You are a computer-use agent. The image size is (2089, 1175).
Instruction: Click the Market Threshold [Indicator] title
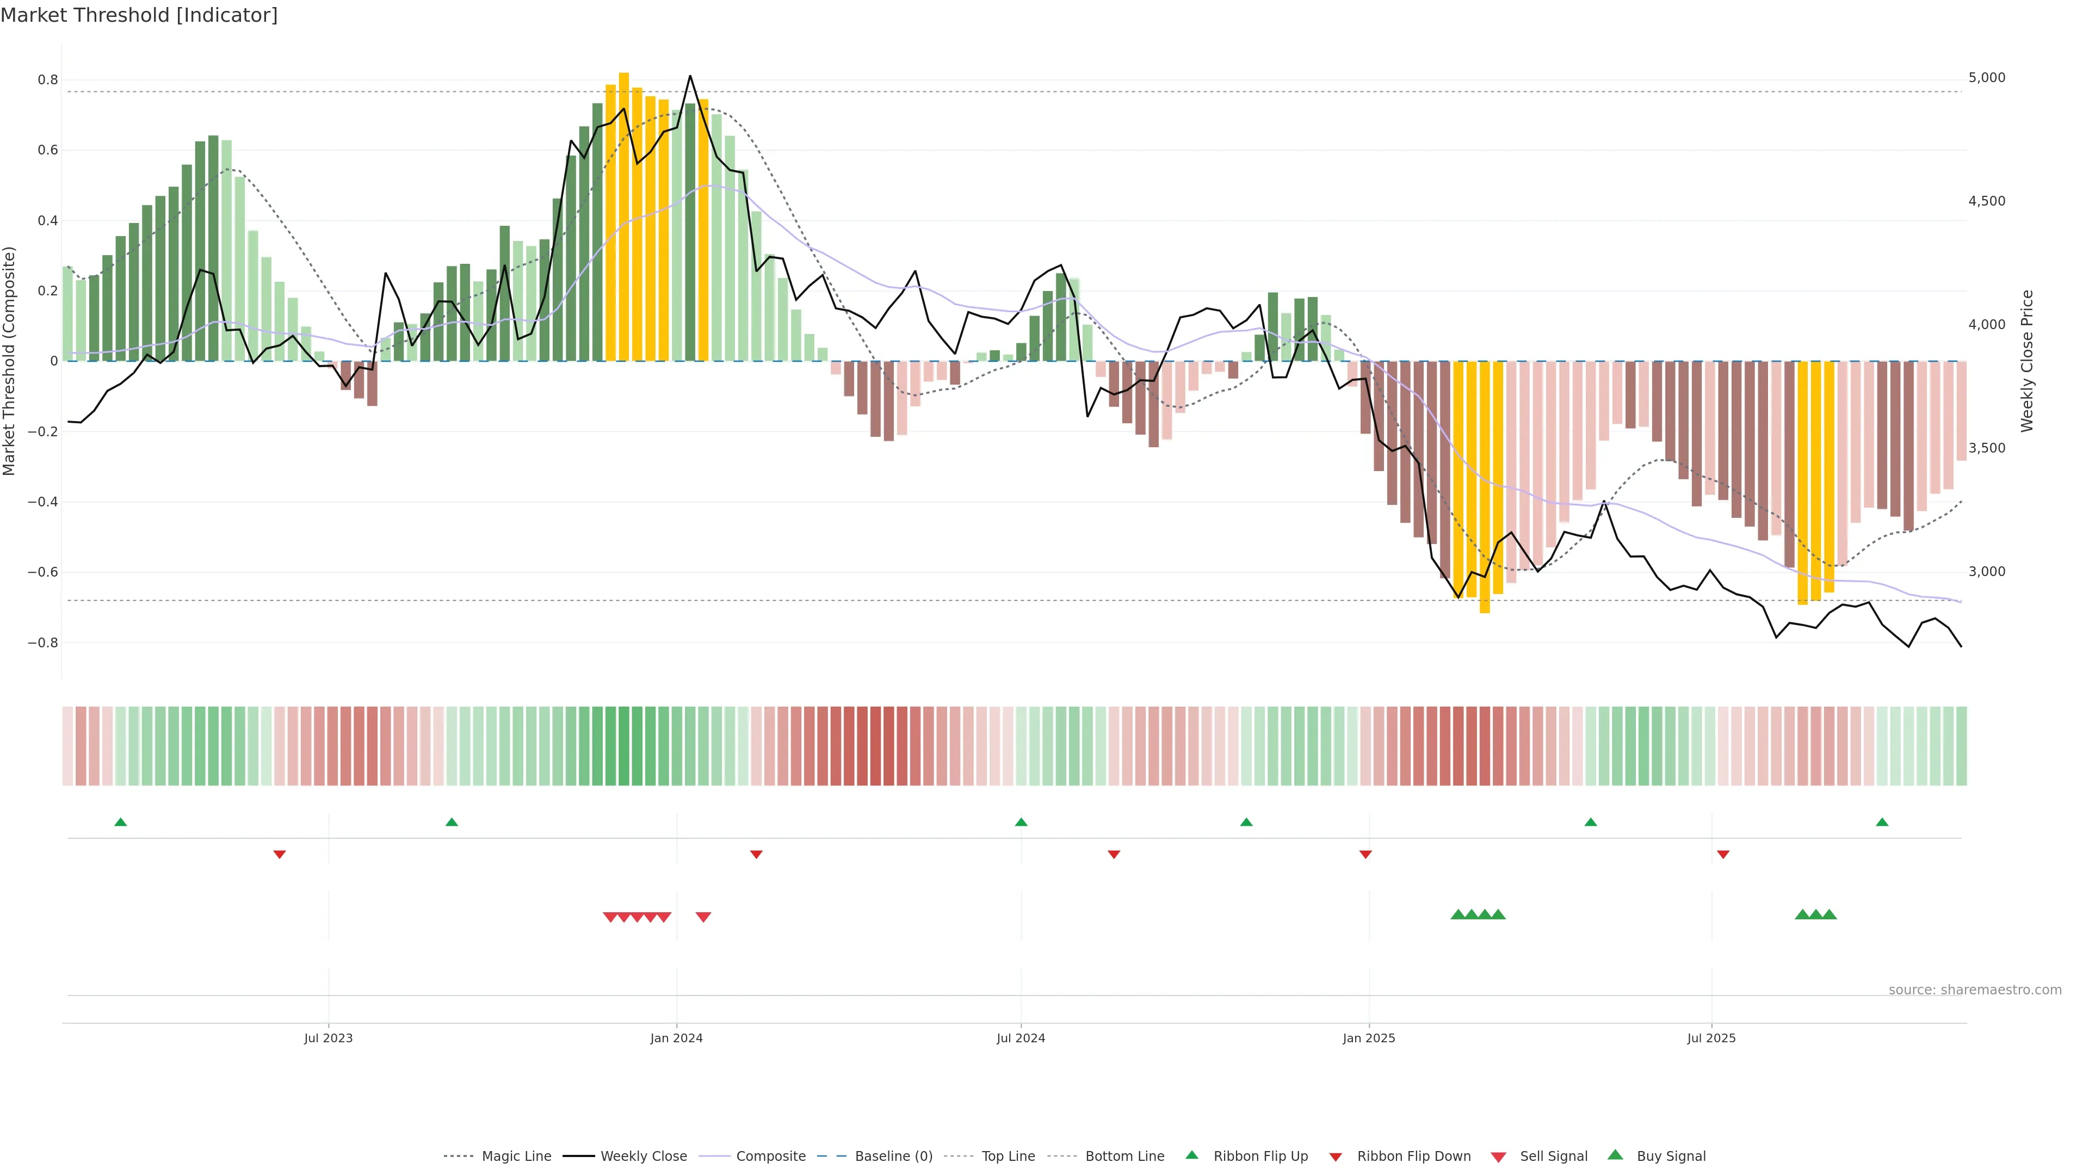click(139, 15)
